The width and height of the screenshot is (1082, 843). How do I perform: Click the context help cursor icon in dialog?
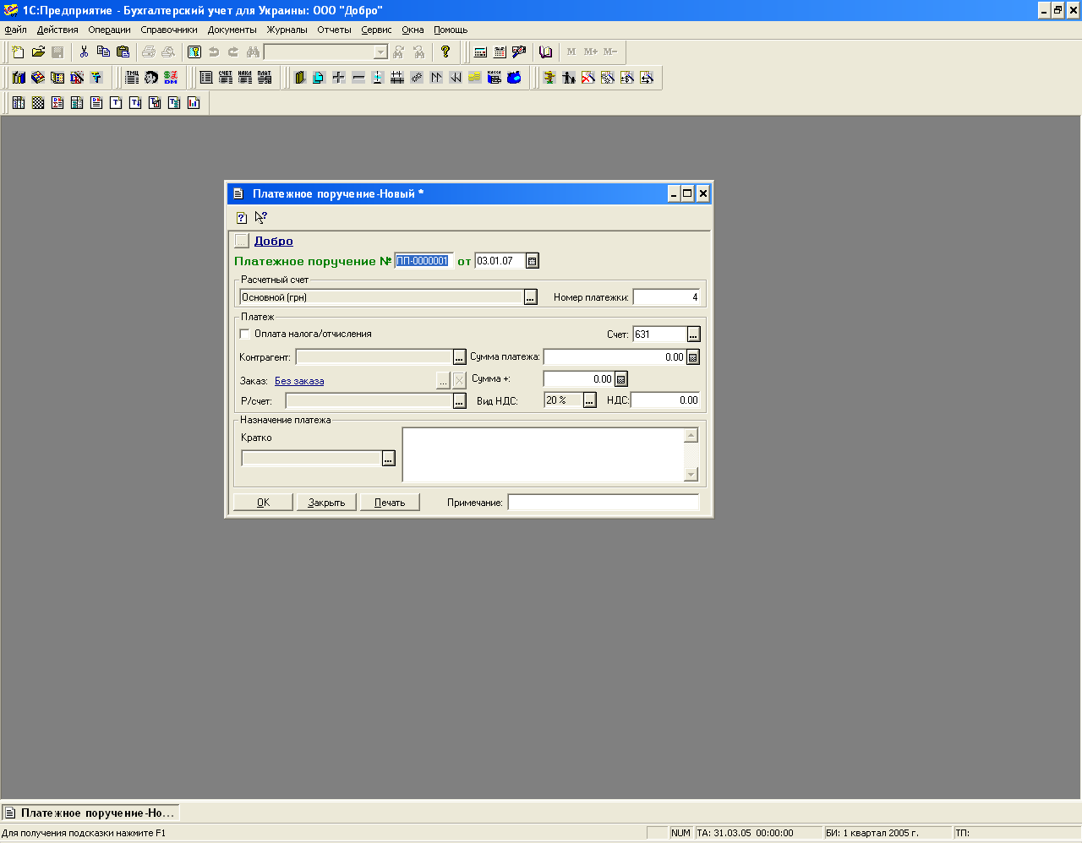(261, 218)
